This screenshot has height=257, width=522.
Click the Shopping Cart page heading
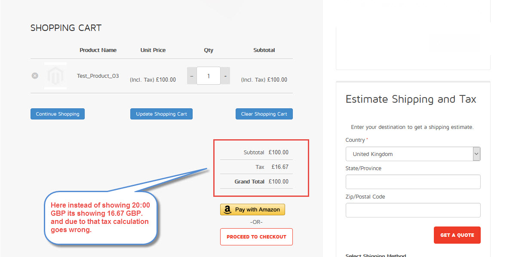66,28
